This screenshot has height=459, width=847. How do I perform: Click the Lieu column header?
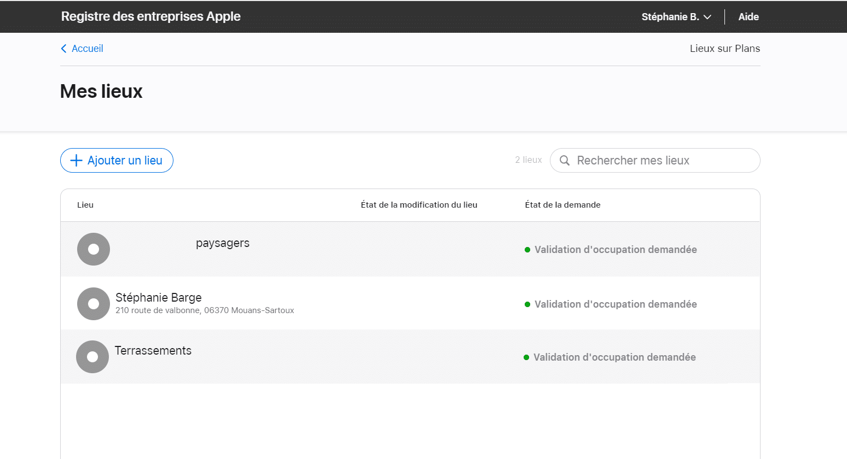point(85,204)
